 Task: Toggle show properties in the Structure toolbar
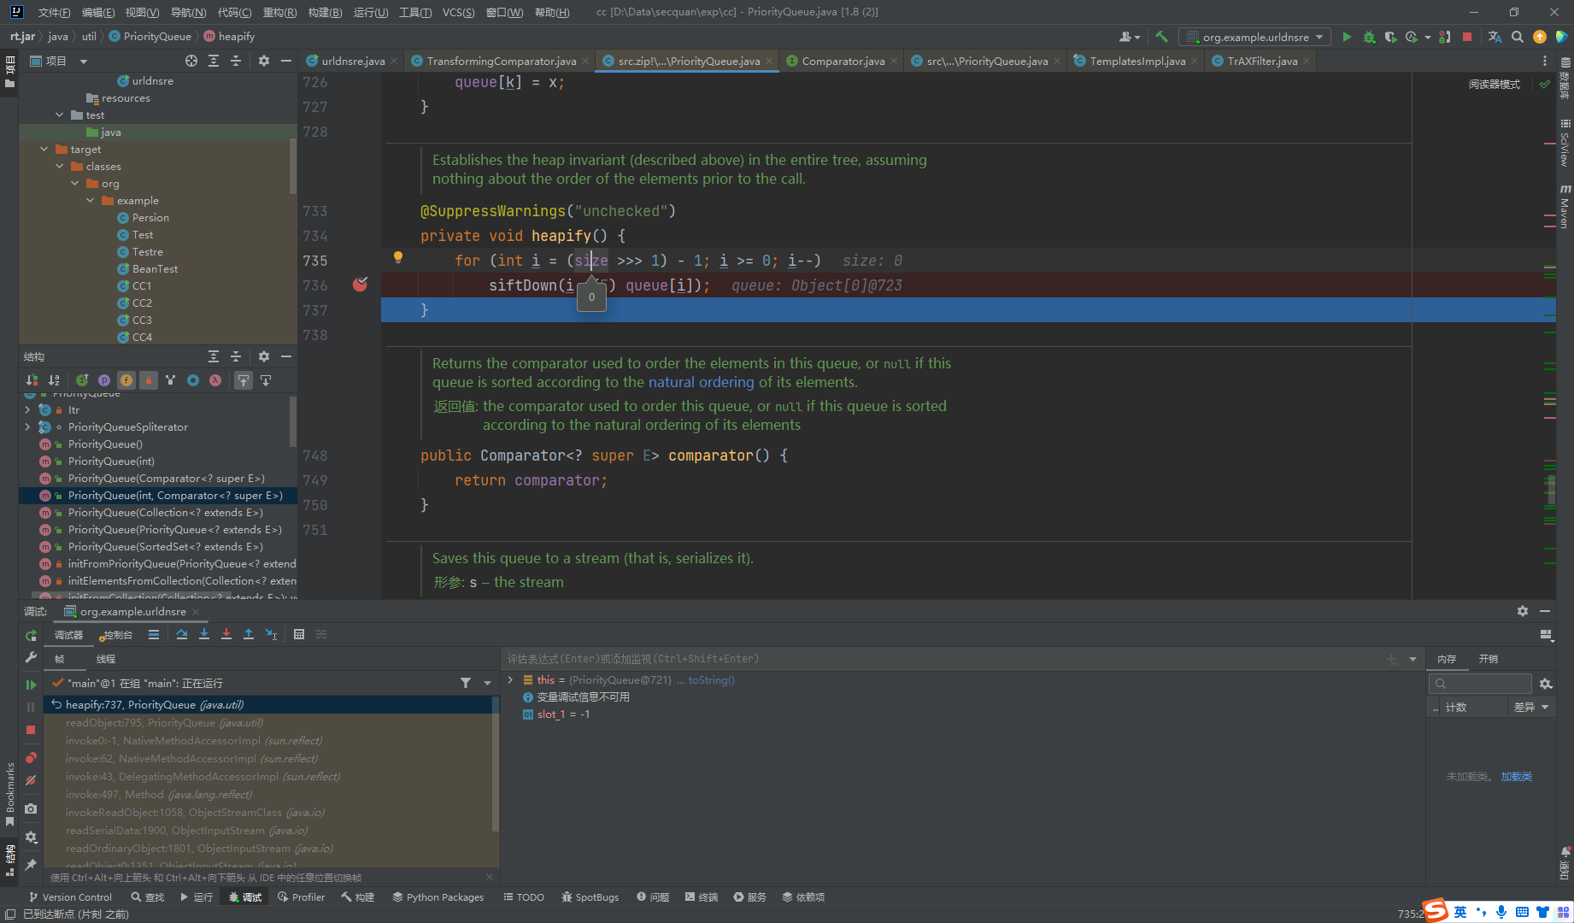coord(104,380)
